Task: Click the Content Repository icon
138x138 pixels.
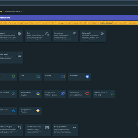Action: pos(47,127)
